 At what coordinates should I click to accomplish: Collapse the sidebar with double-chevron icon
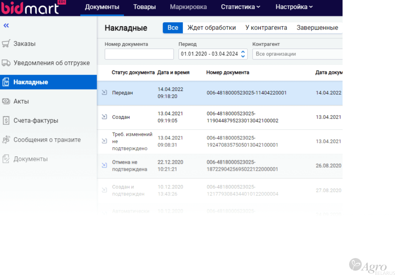(x=6, y=25)
